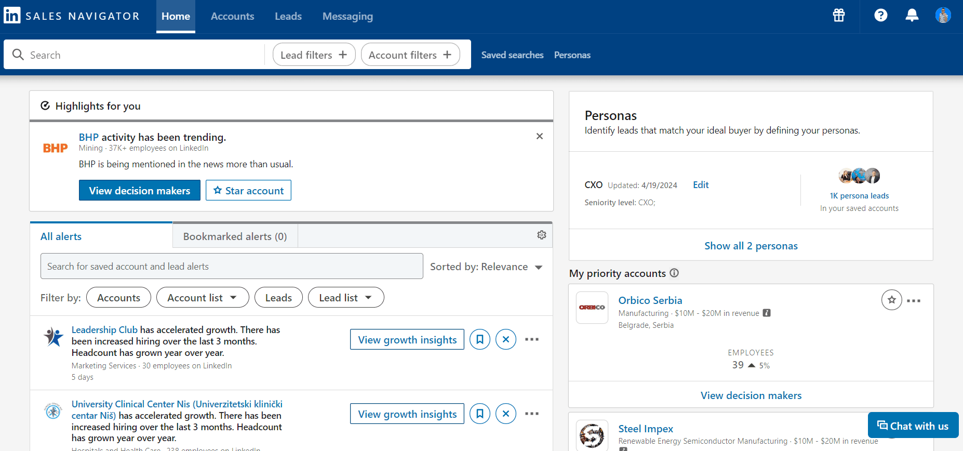This screenshot has width=963, height=451.
Task: Go to the Home tab
Action: click(176, 17)
